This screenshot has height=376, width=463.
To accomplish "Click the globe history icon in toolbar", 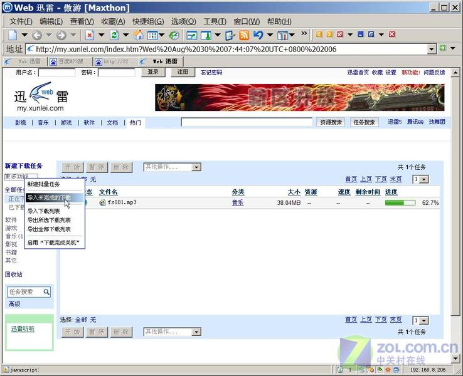I will (174, 35).
